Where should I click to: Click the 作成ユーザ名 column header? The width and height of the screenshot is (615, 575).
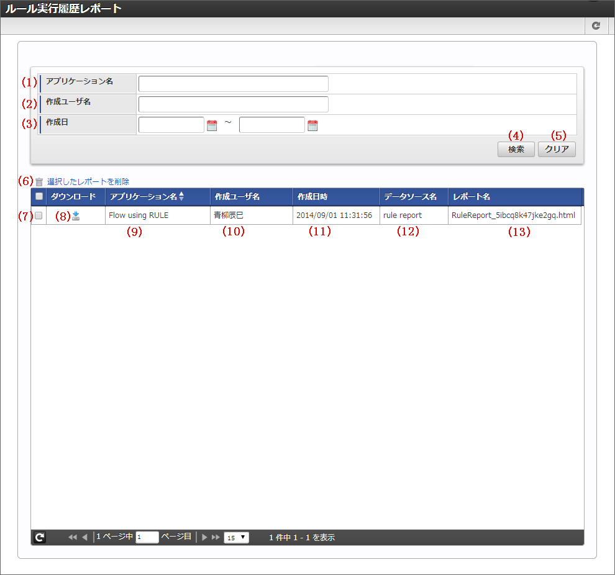(252, 197)
